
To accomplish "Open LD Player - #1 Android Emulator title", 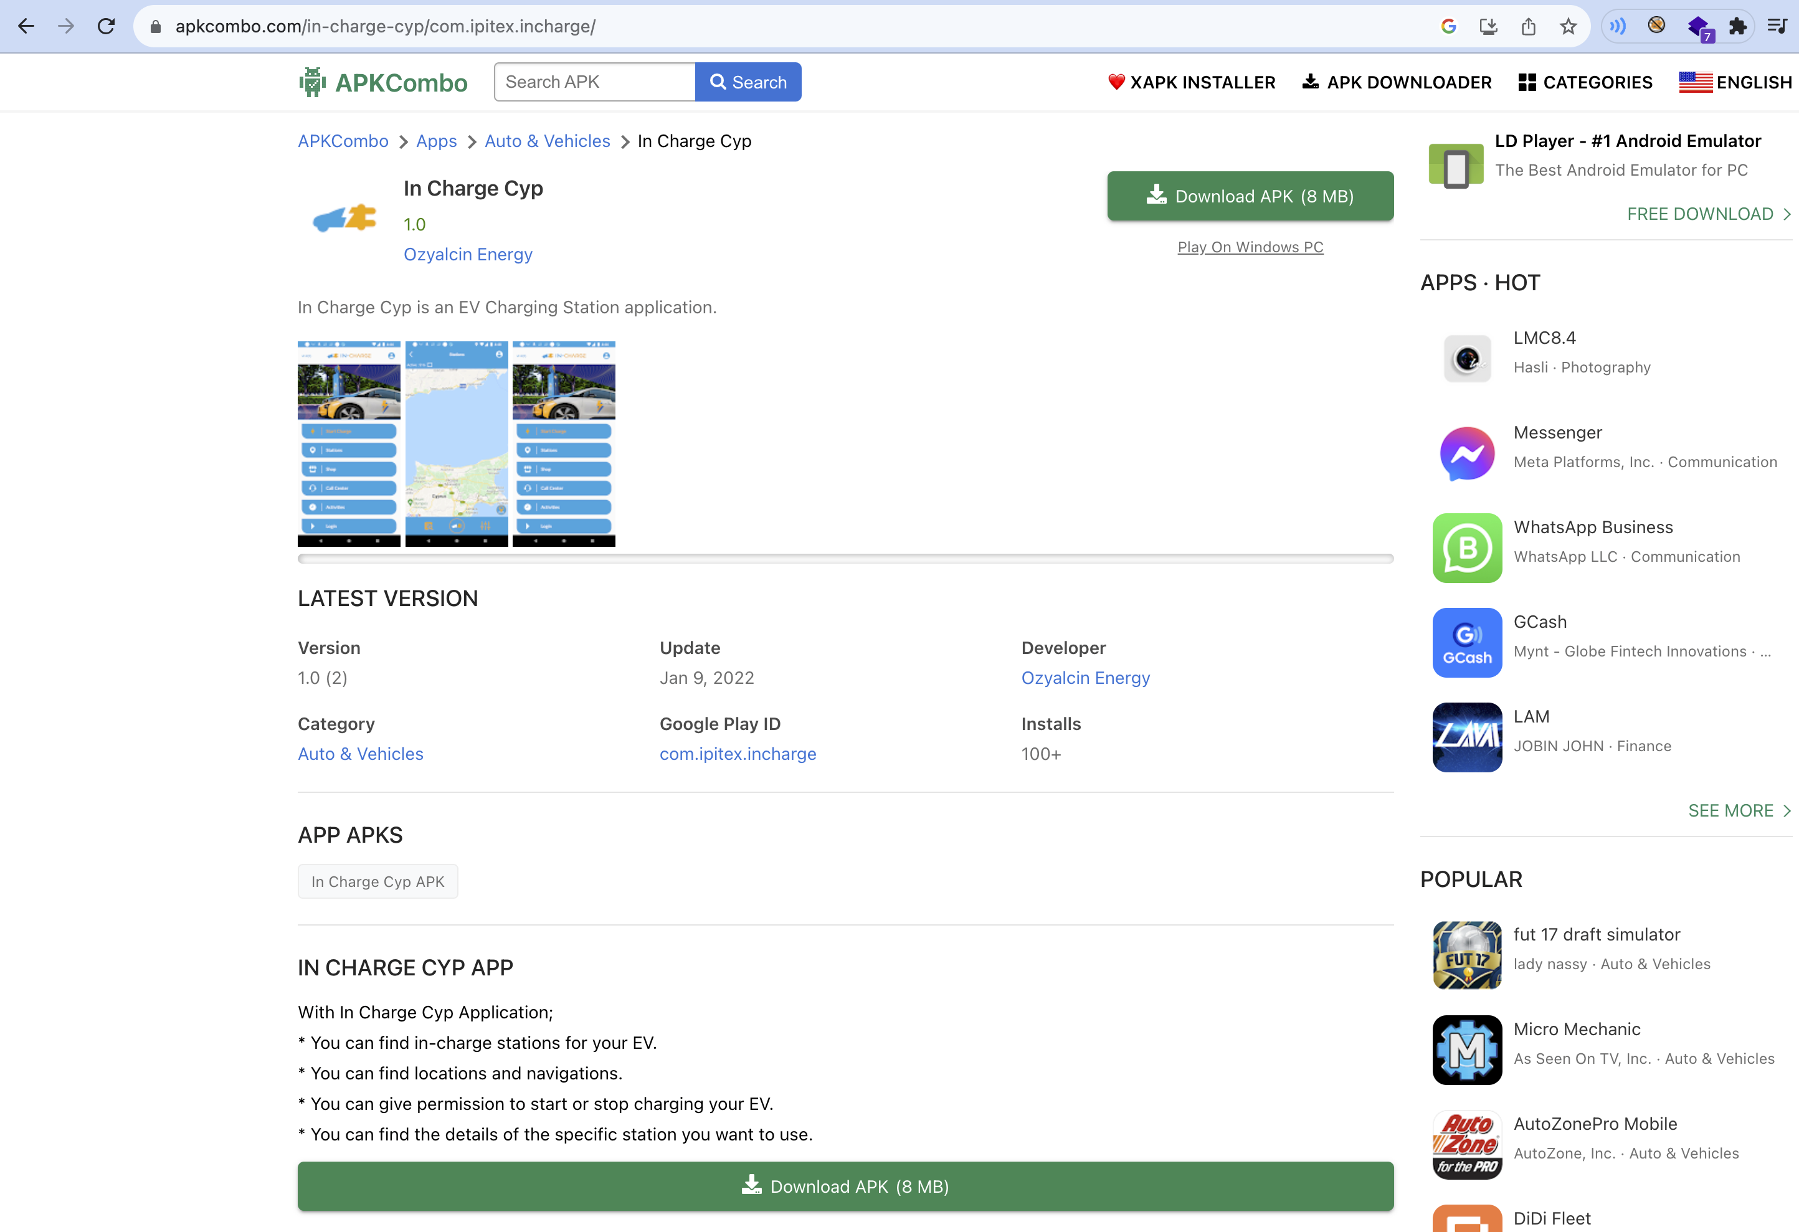I will pyautogui.click(x=1628, y=141).
